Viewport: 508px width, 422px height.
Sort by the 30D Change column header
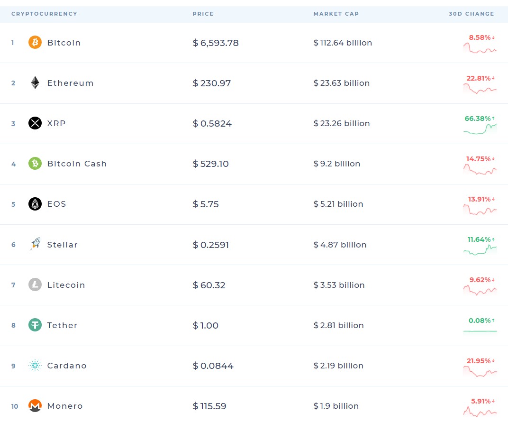pos(472,14)
